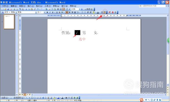
Task: Open the 宋体 font name dropdown
Action: [36, 12]
